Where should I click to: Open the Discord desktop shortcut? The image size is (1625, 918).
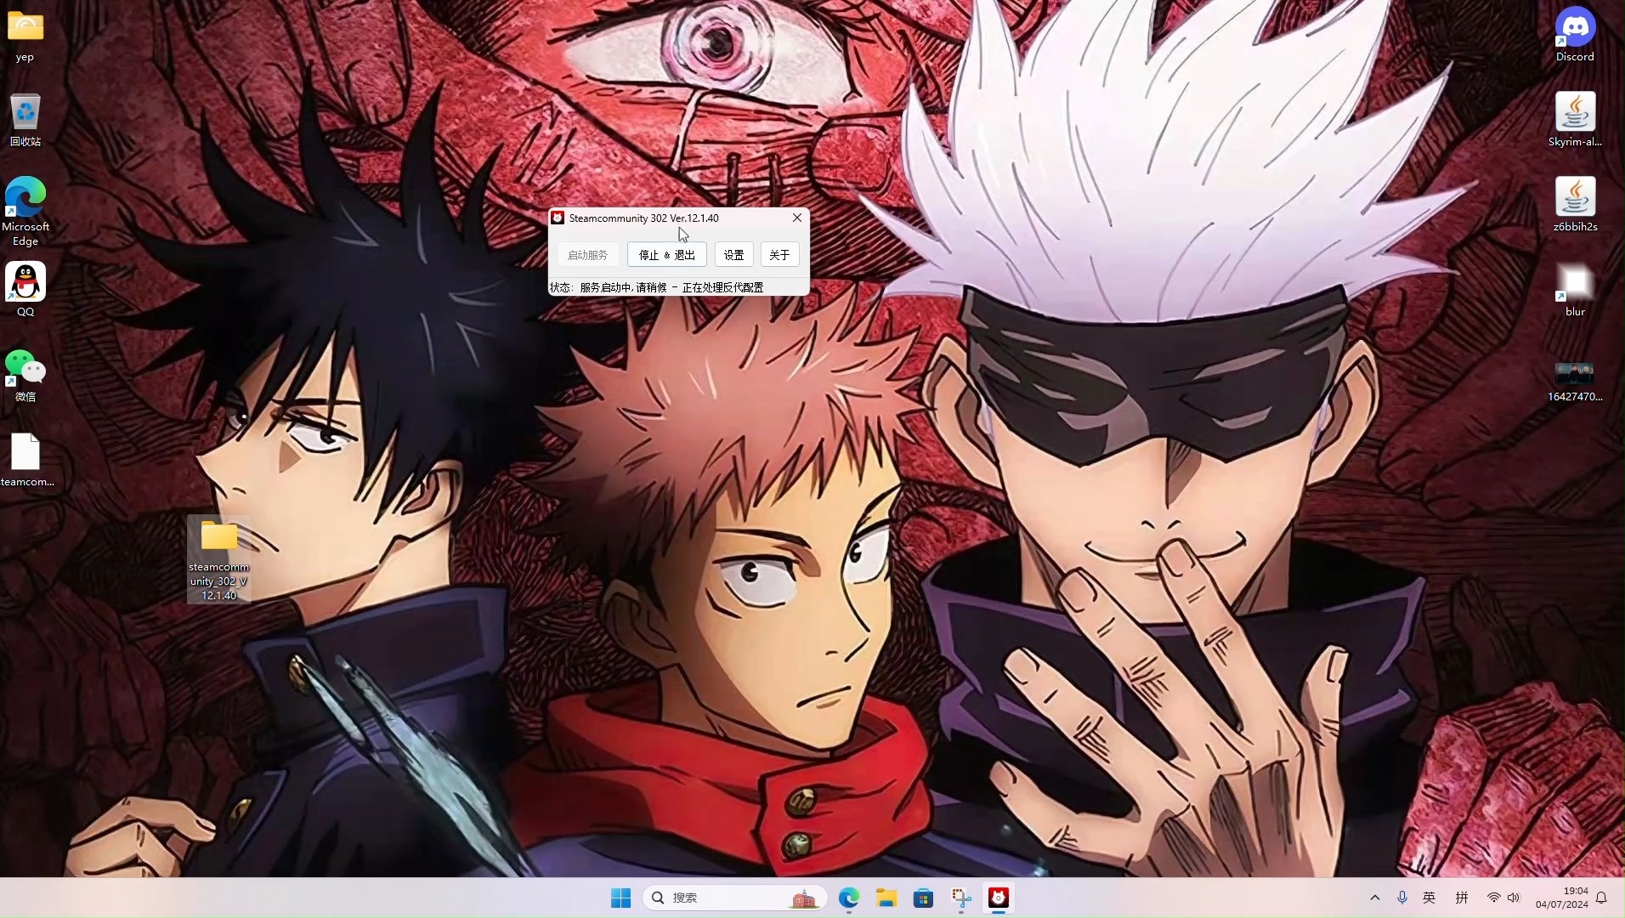pos(1575,35)
